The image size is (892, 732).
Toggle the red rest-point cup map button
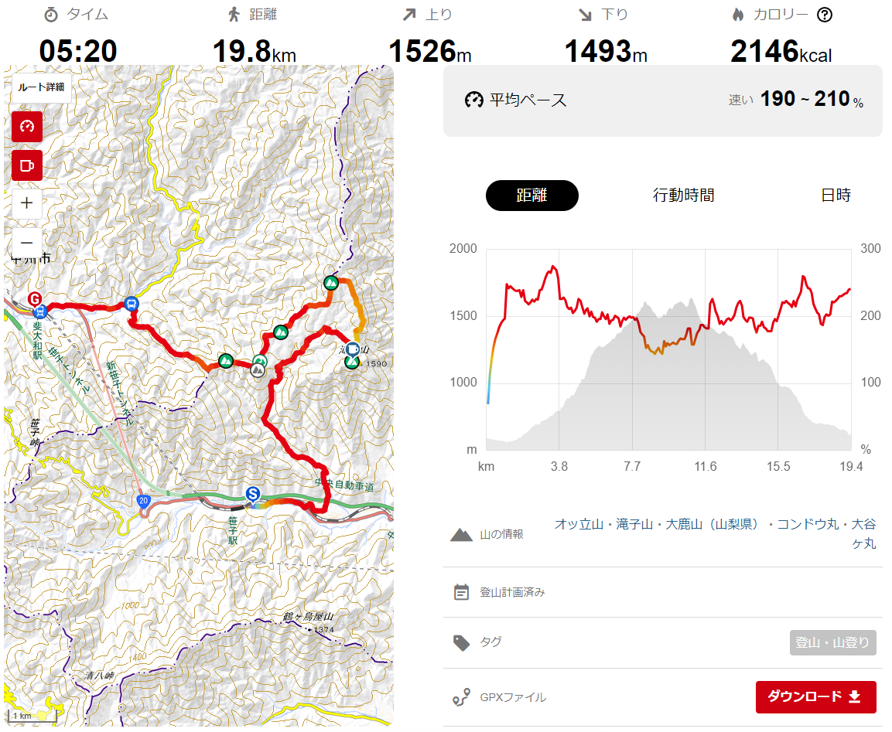click(x=27, y=165)
